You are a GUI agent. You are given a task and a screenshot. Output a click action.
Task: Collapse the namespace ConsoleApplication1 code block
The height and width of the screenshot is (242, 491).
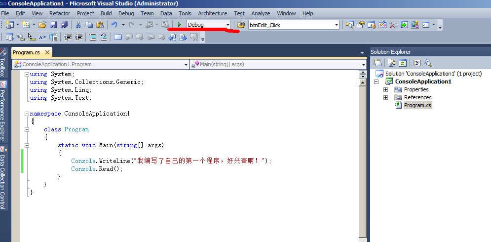click(x=27, y=114)
